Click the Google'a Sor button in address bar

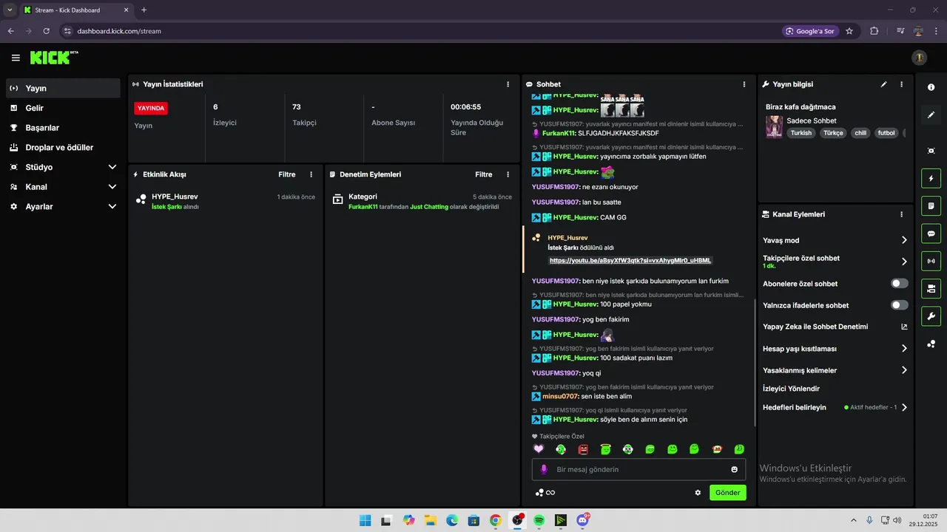tap(810, 31)
